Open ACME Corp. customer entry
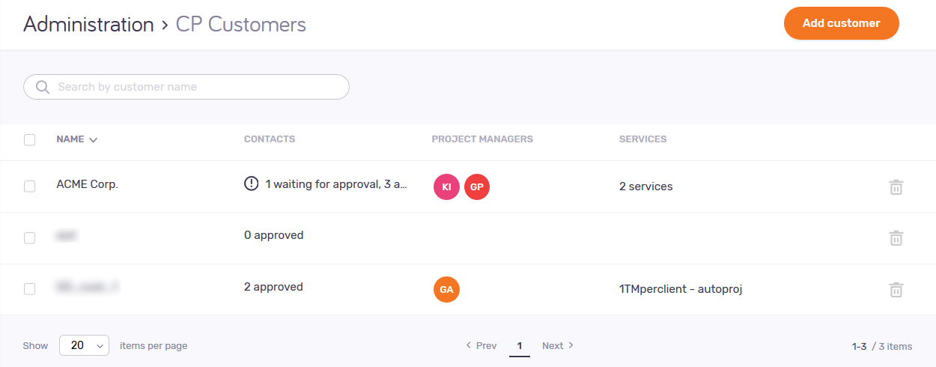This screenshot has width=936, height=367. [x=87, y=184]
